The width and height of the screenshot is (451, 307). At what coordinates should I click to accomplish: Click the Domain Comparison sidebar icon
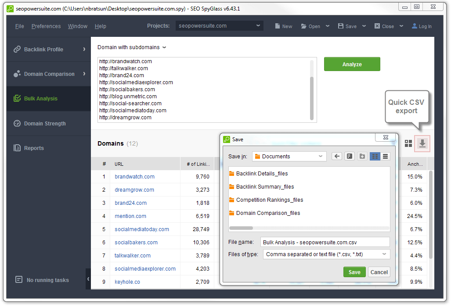point(17,74)
